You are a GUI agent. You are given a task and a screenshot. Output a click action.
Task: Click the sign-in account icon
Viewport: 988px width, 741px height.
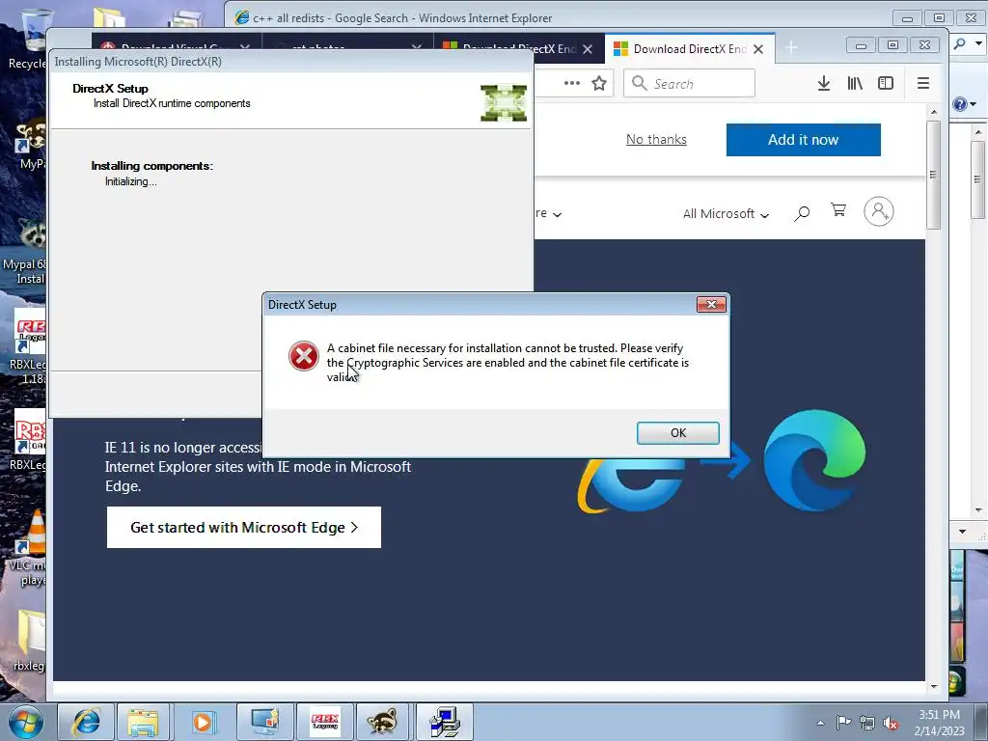(878, 211)
